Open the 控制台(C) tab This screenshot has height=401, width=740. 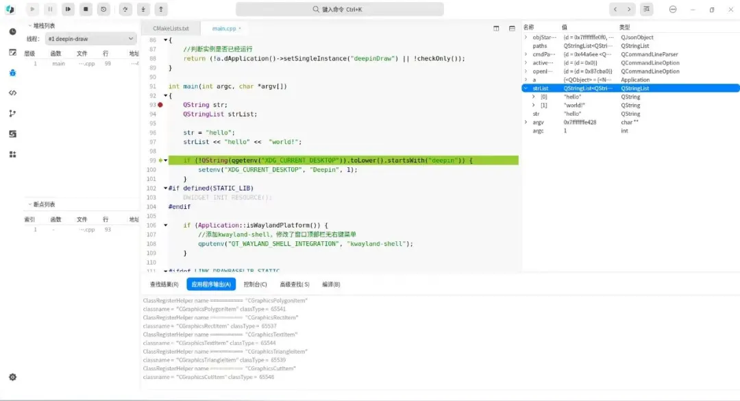click(256, 284)
